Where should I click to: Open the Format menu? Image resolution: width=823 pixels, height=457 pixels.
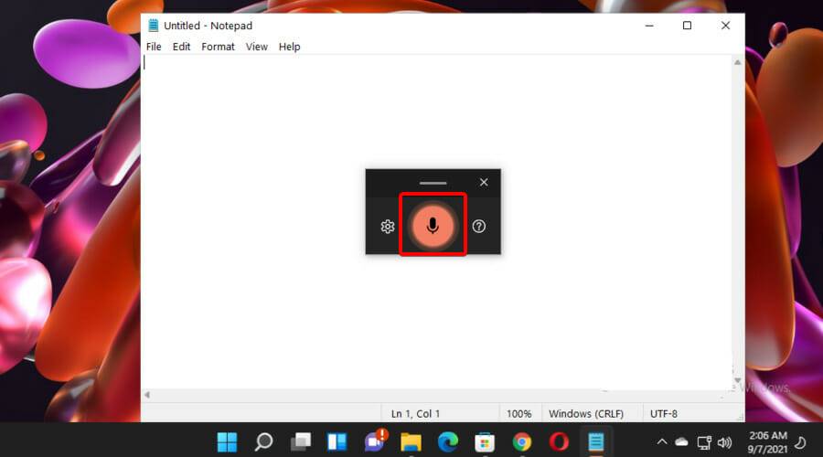click(218, 47)
